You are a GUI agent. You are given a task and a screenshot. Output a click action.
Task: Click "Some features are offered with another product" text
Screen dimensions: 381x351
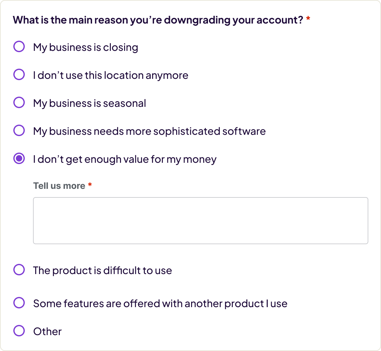(x=160, y=304)
